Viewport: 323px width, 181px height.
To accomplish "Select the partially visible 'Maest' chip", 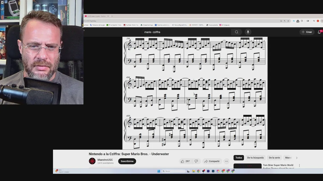I will (x=288, y=158).
